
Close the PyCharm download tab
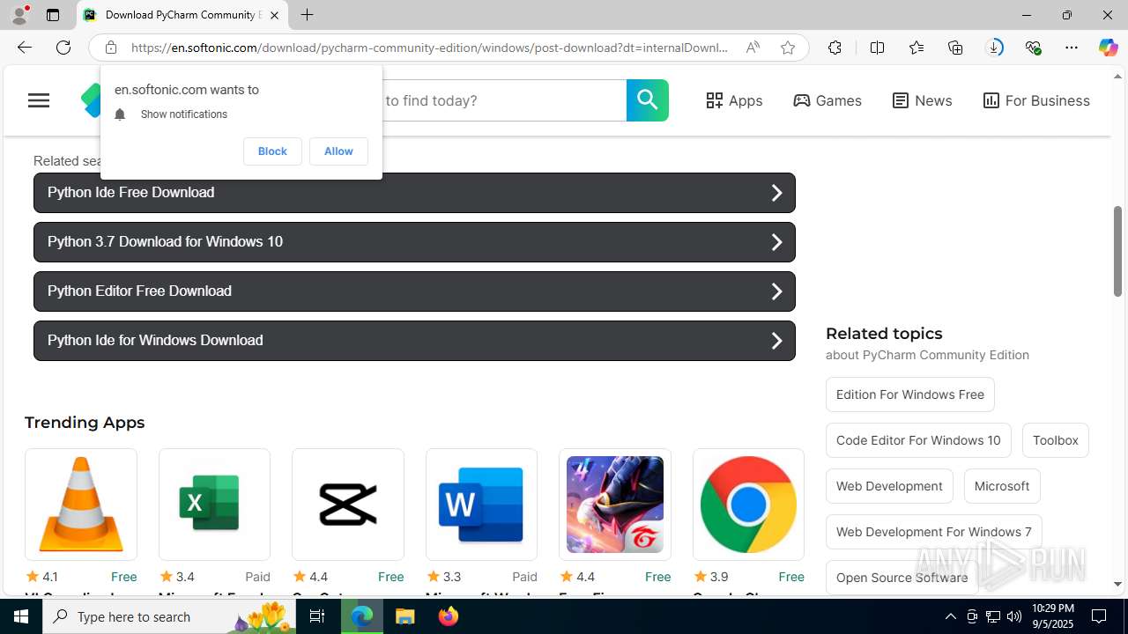point(274,15)
